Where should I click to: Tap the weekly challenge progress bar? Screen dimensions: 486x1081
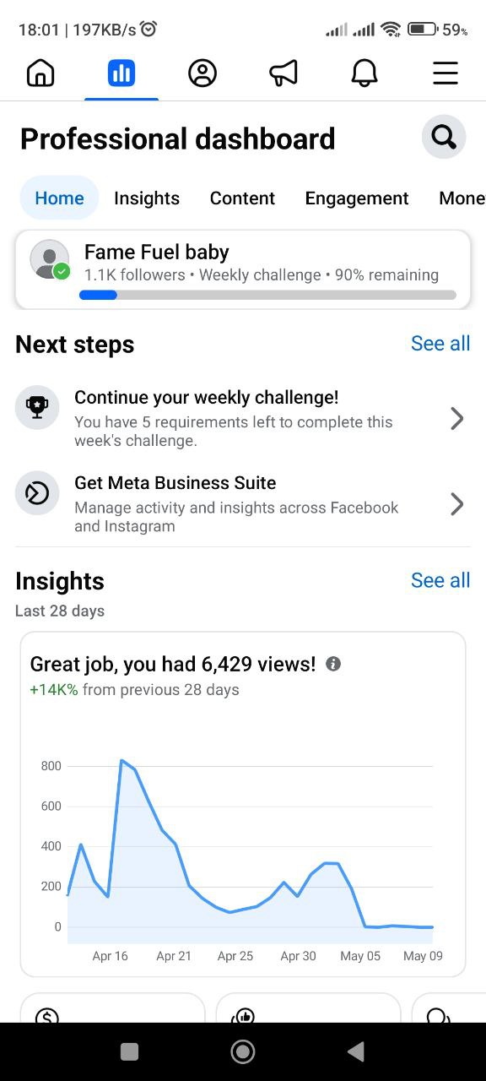click(x=267, y=295)
